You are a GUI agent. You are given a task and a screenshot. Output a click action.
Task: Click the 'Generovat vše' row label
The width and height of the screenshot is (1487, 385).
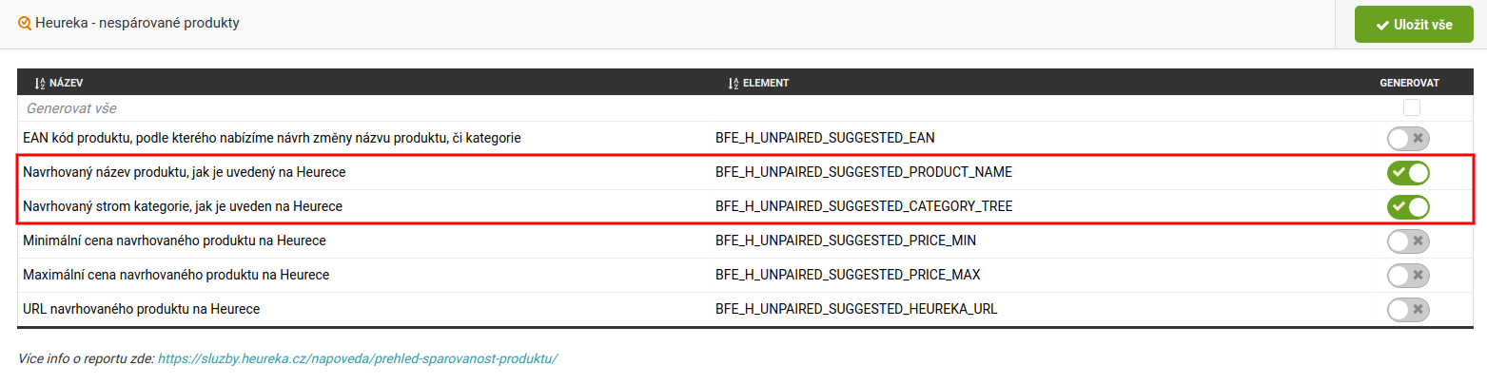click(x=71, y=108)
